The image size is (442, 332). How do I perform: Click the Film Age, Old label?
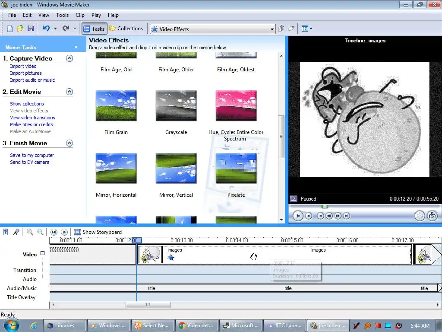(x=116, y=70)
